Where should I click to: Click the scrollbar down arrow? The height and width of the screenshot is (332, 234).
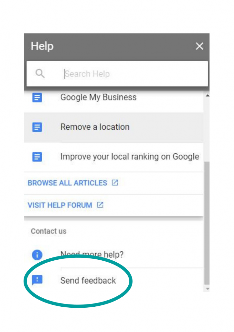point(207,289)
